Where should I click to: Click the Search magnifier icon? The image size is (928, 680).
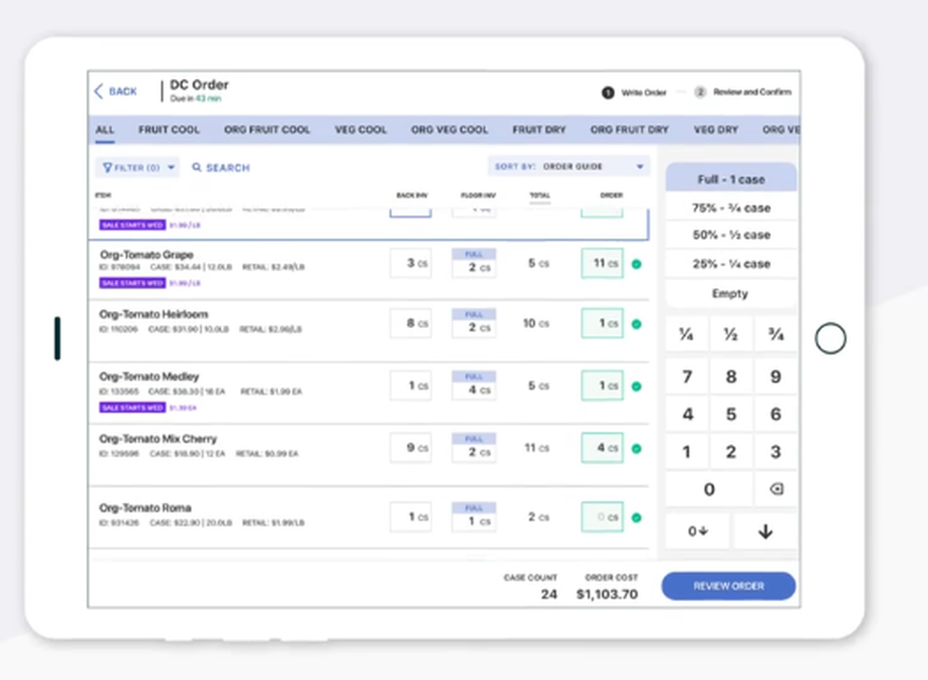pos(197,168)
